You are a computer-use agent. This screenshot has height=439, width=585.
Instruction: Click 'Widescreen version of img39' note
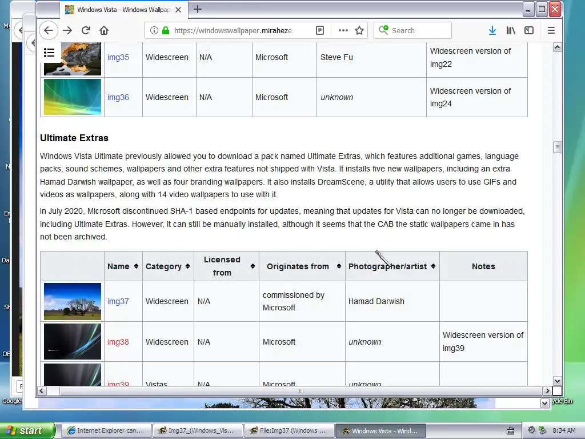[483, 342]
